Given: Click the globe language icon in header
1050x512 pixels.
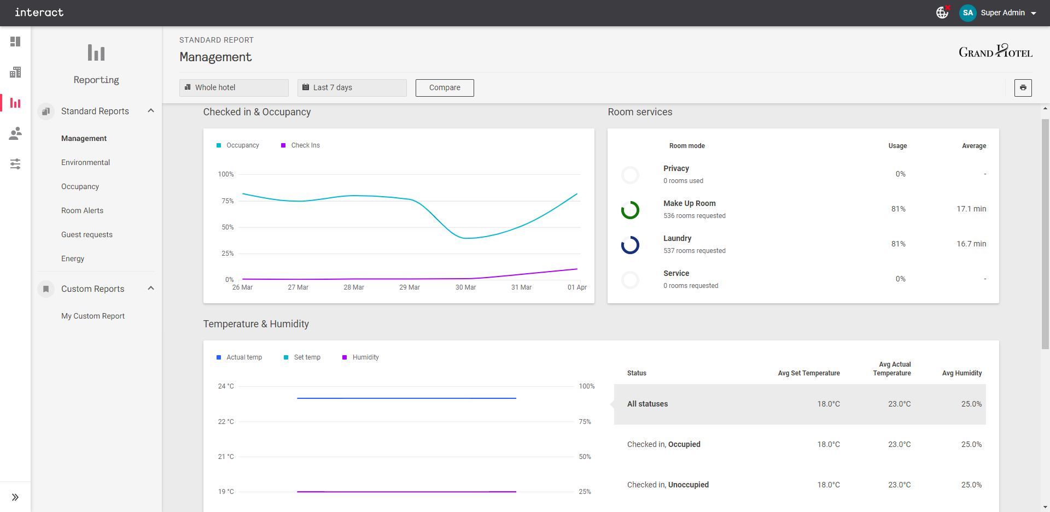Looking at the screenshot, I should pyautogui.click(x=942, y=12).
